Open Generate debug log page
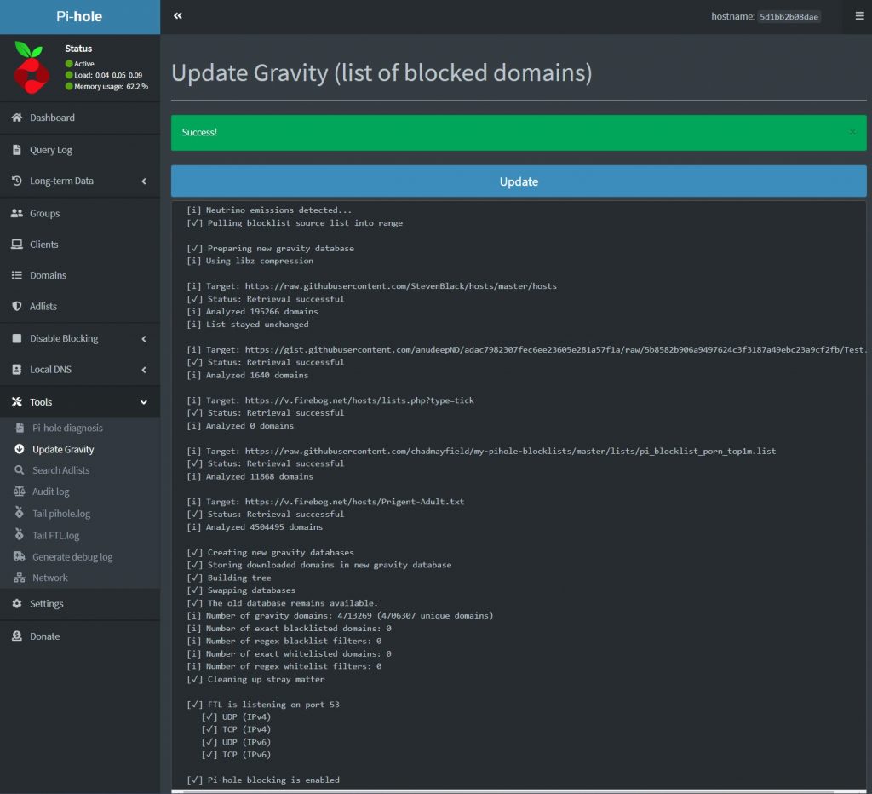The height and width of the screenshot is (794, 872). point(72,556)
